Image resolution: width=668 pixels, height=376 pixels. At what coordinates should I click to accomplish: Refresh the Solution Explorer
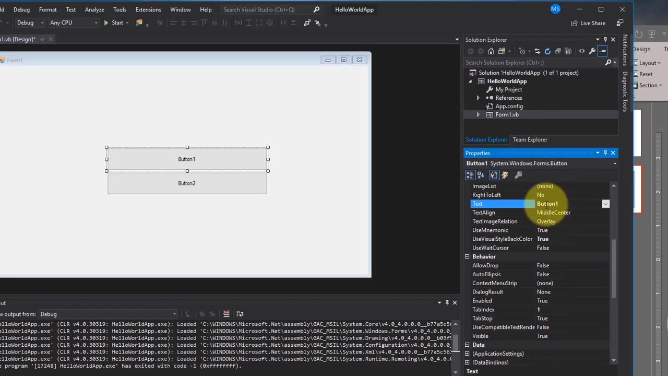click(x=547, y=51)
